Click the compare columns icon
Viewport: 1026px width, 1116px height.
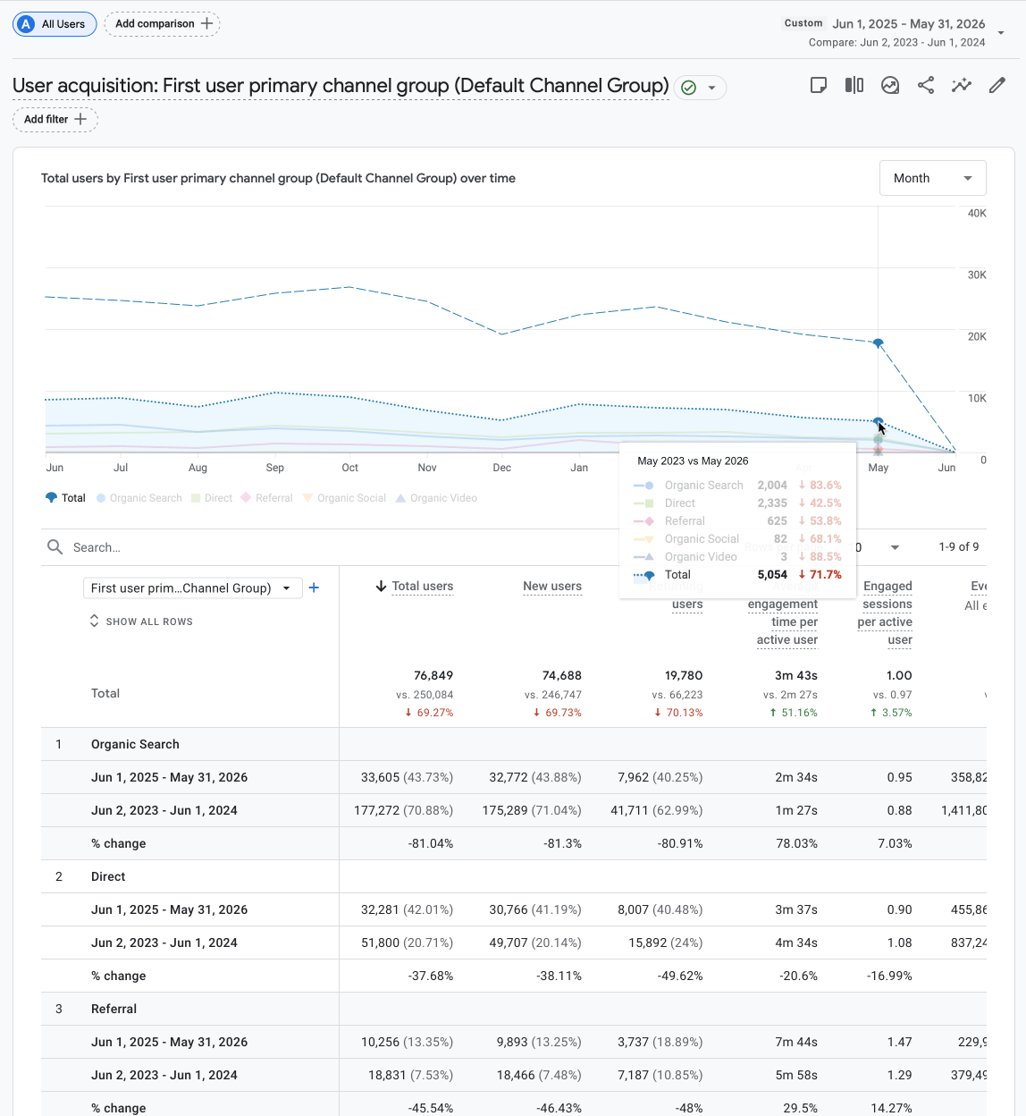(x=854, y=85)
